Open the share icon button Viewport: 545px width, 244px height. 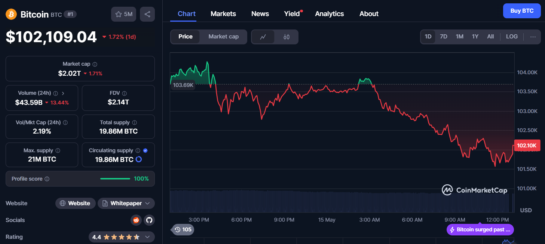147,14
